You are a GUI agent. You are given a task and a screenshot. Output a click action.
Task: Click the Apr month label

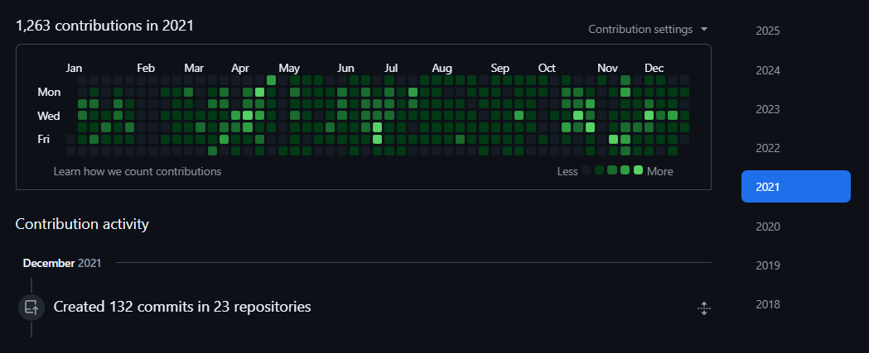click(240, 68)
